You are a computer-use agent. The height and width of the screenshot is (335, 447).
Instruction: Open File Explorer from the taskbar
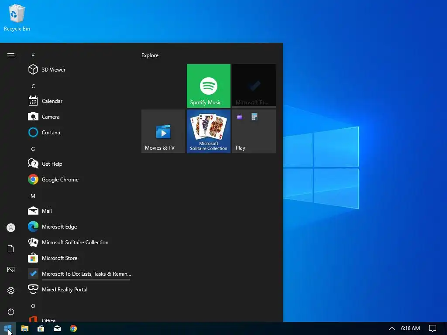(x=25, y=328)
